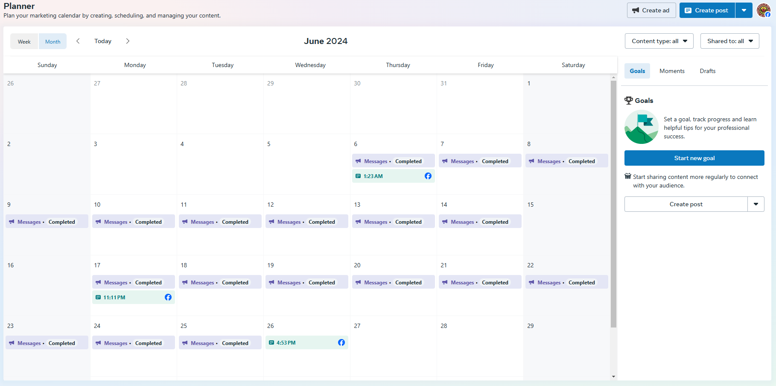
Task: Open the Drafts tab
Action: point(707,71)
